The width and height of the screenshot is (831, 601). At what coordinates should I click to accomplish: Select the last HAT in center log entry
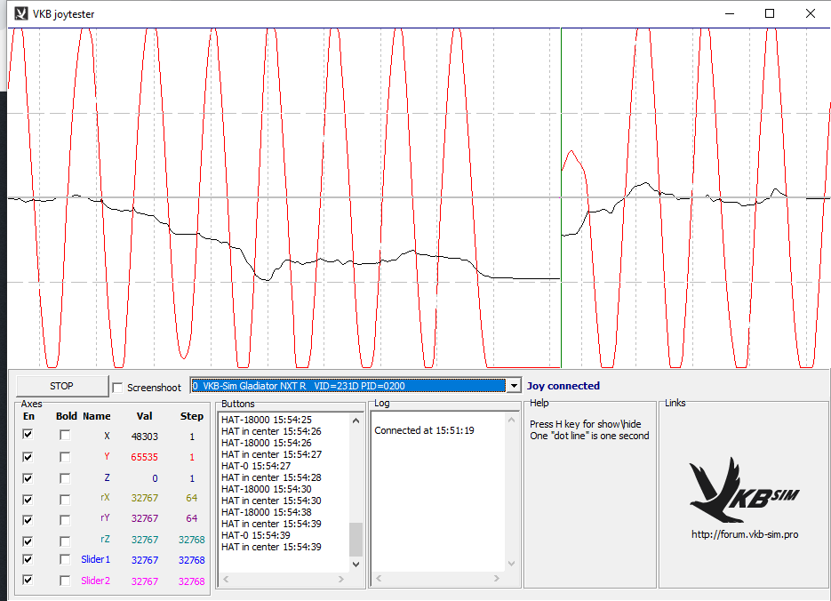(271, 547)
